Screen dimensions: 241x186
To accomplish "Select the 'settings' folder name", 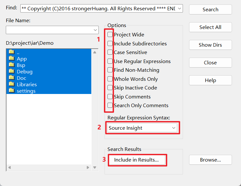I will (x=26, y=91).
